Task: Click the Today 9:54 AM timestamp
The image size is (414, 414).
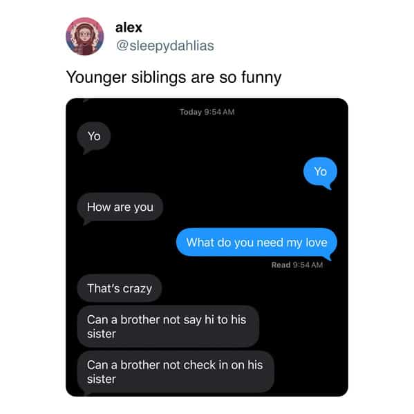Action: (x=207, y=112)
